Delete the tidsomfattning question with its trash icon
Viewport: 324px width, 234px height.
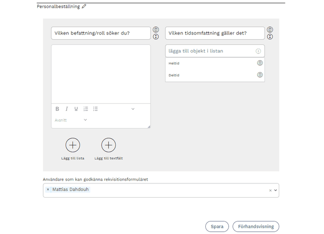270,30
